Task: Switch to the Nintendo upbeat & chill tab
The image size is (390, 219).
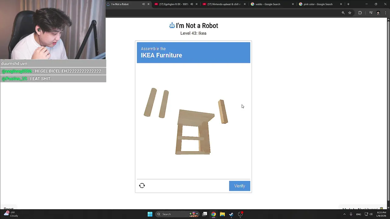Action: 224,4
